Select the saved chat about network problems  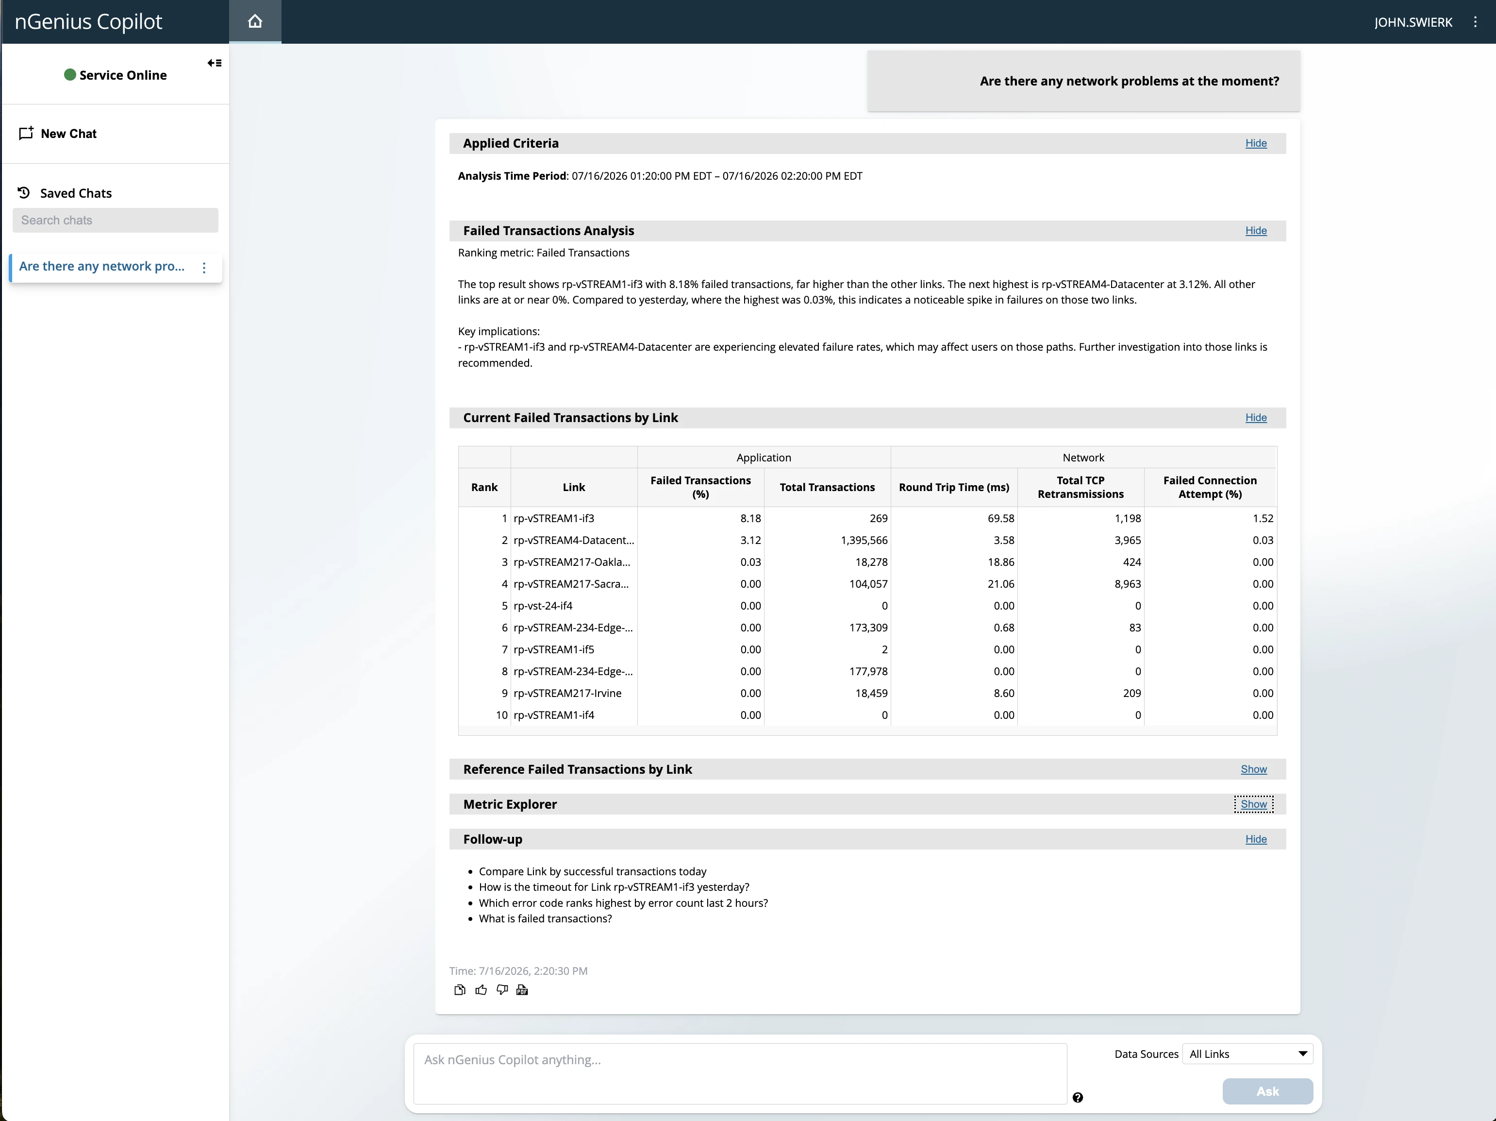click(102, 267)
